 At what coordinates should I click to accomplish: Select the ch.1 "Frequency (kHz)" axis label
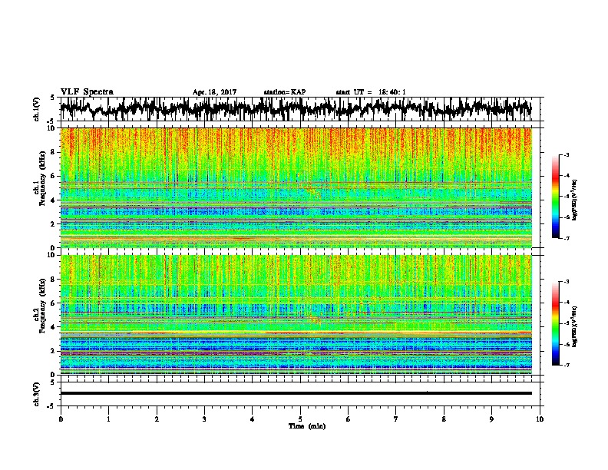pyautogui.click(x=42, y=179)
